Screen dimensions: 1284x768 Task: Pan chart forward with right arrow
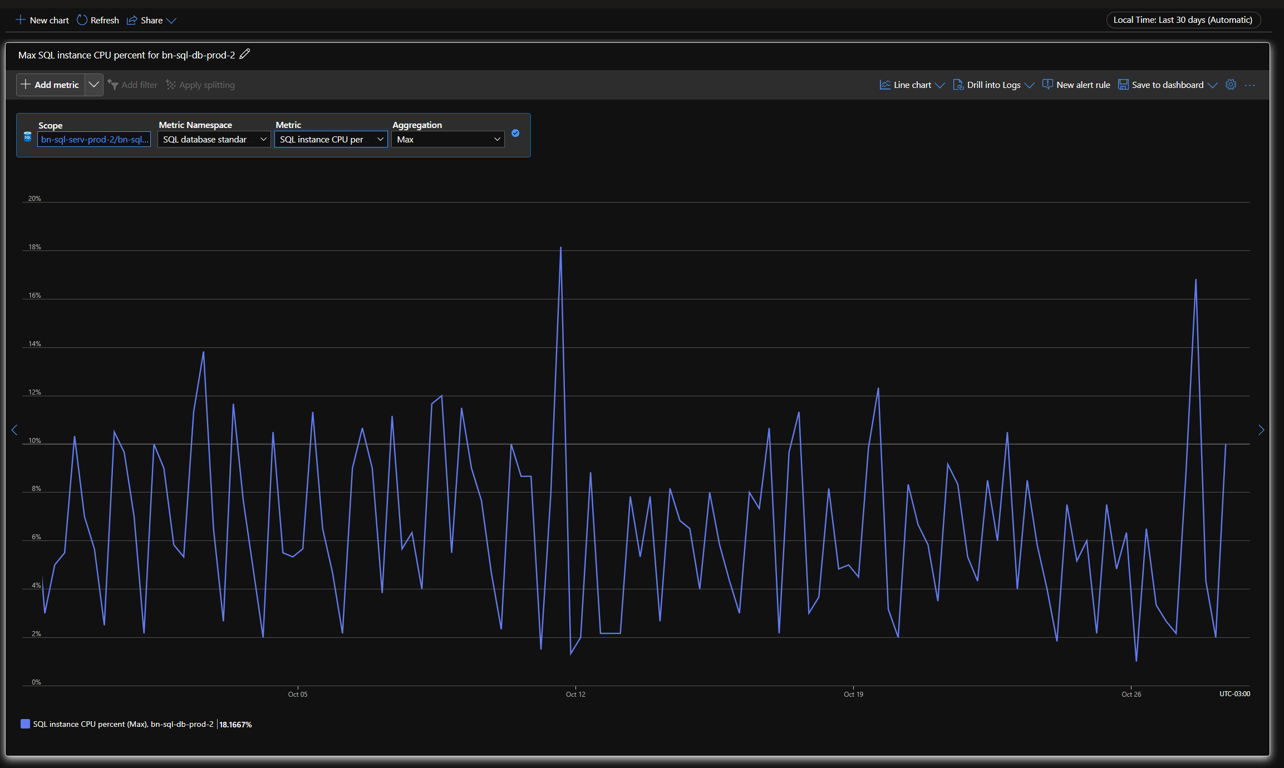pos(1261,430)
